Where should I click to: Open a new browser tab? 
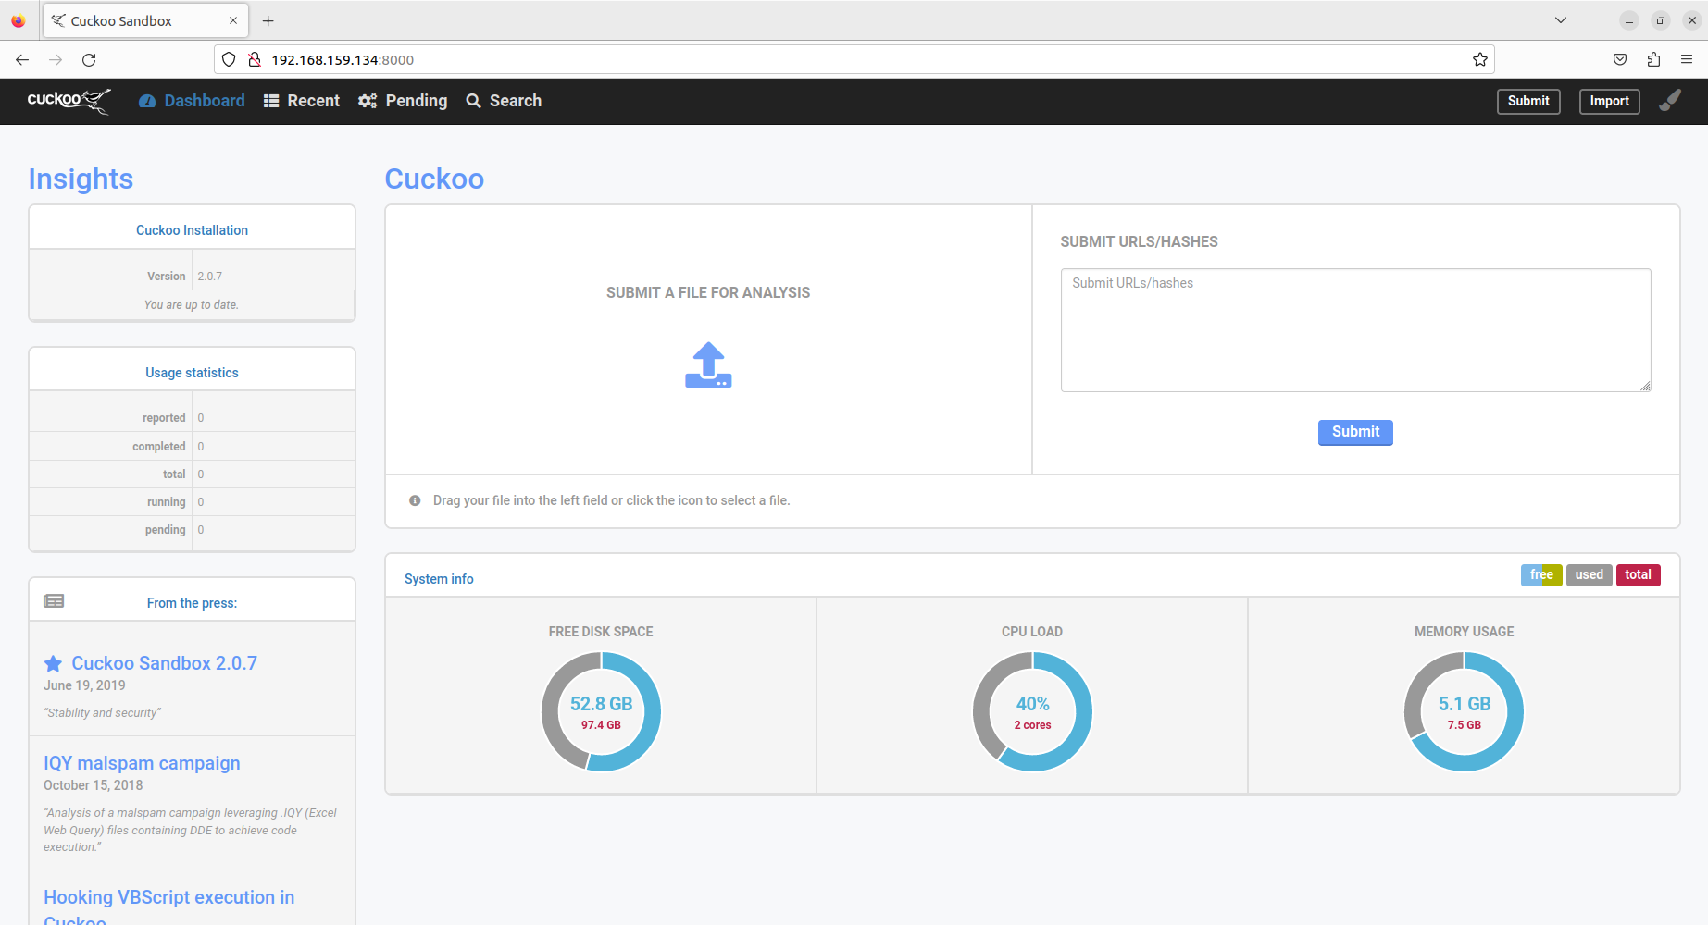point(268,20)
